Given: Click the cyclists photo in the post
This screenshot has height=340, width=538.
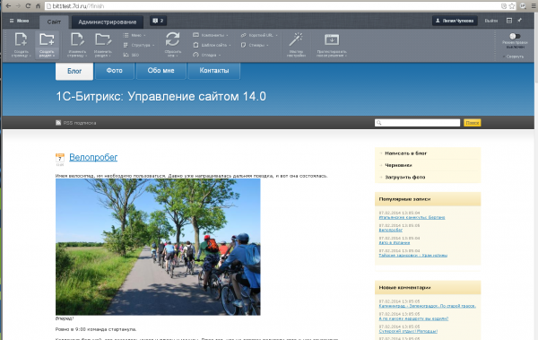Looking at the screenshot, I should pyautogui.click(x=158, y=247).
